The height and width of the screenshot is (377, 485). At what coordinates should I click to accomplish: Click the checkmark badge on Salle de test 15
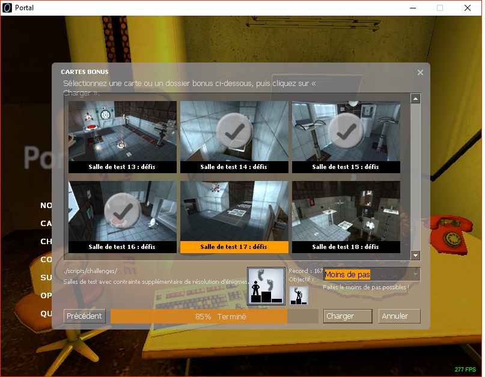tap(346, 130)
